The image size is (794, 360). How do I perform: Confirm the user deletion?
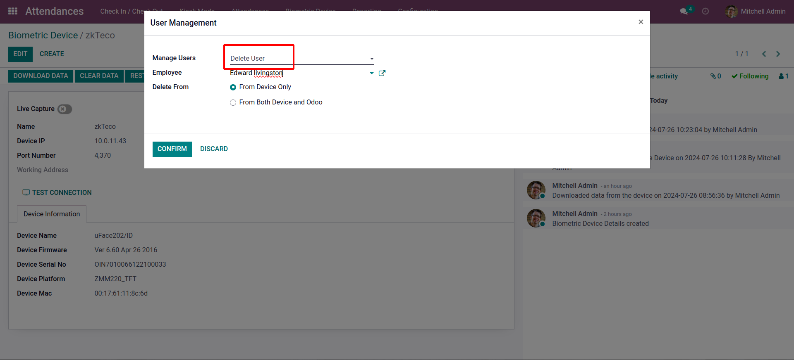click(x=172, y=149)
